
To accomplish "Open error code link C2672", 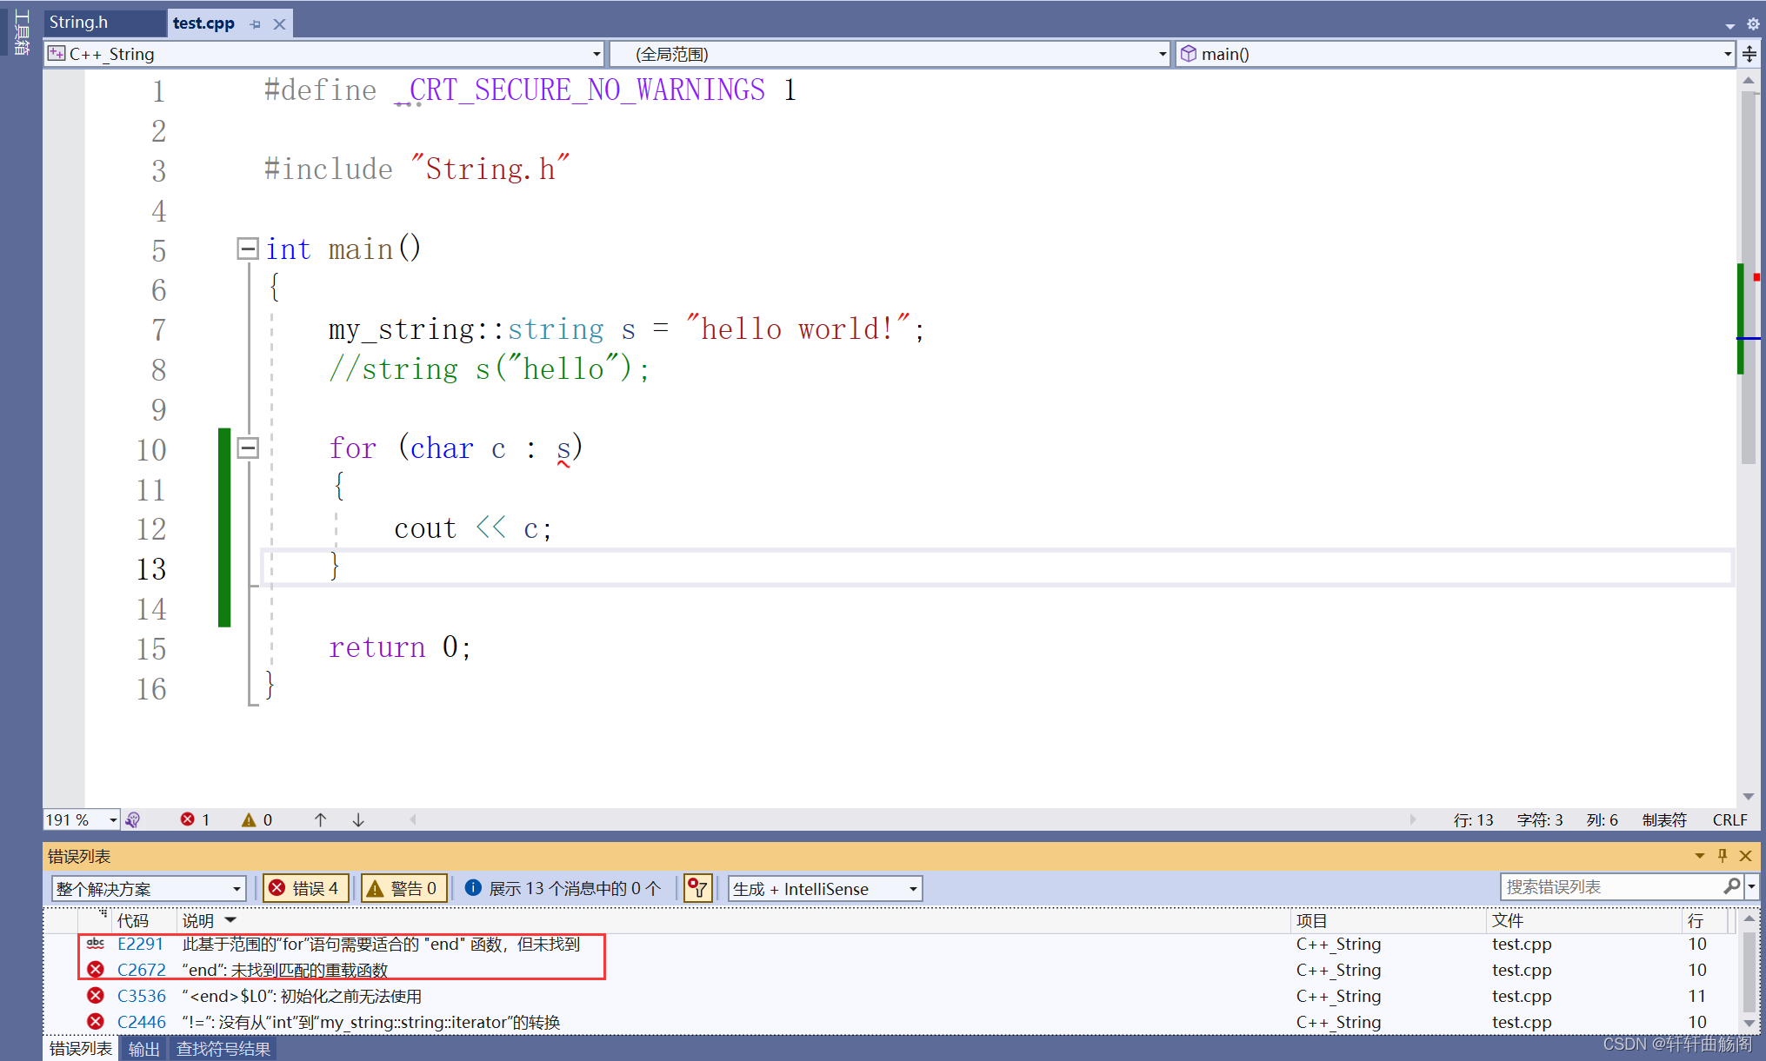I will click(142, 970).
